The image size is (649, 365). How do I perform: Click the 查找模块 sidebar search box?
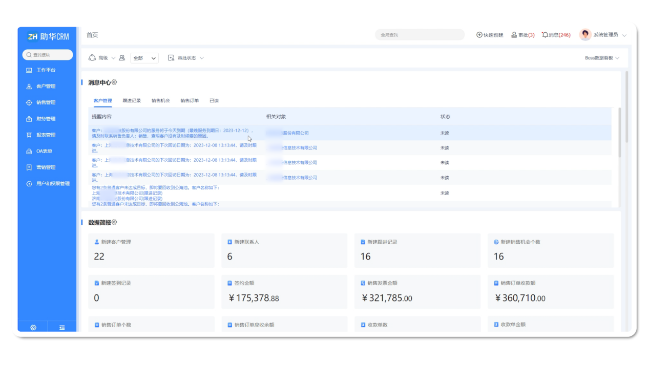click(x=48, y=55)
